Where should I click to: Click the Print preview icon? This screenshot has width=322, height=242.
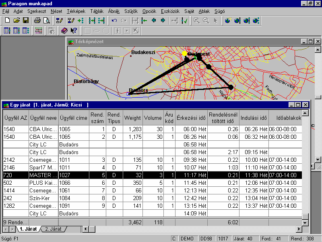coord(47,21)
